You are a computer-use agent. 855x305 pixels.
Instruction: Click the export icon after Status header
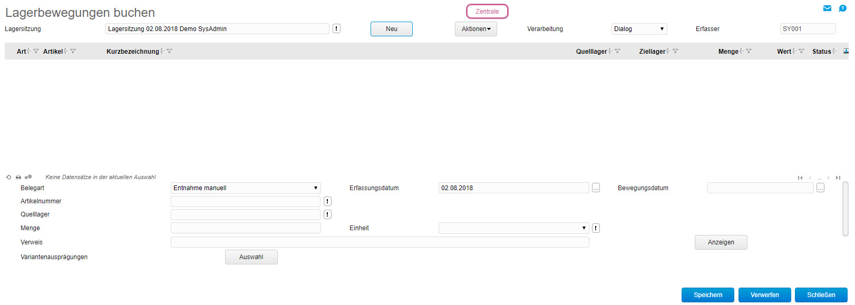tap(846, 51)
